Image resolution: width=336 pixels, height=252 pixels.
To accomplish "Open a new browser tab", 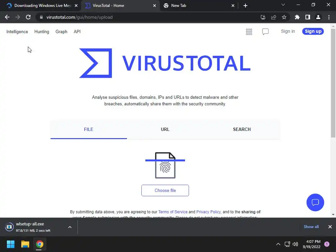I will click(245, 6).
